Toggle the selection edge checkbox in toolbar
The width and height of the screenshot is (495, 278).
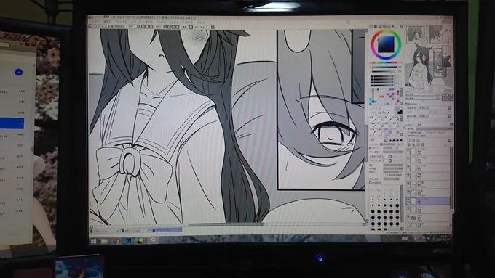click(x=109, y=27)
